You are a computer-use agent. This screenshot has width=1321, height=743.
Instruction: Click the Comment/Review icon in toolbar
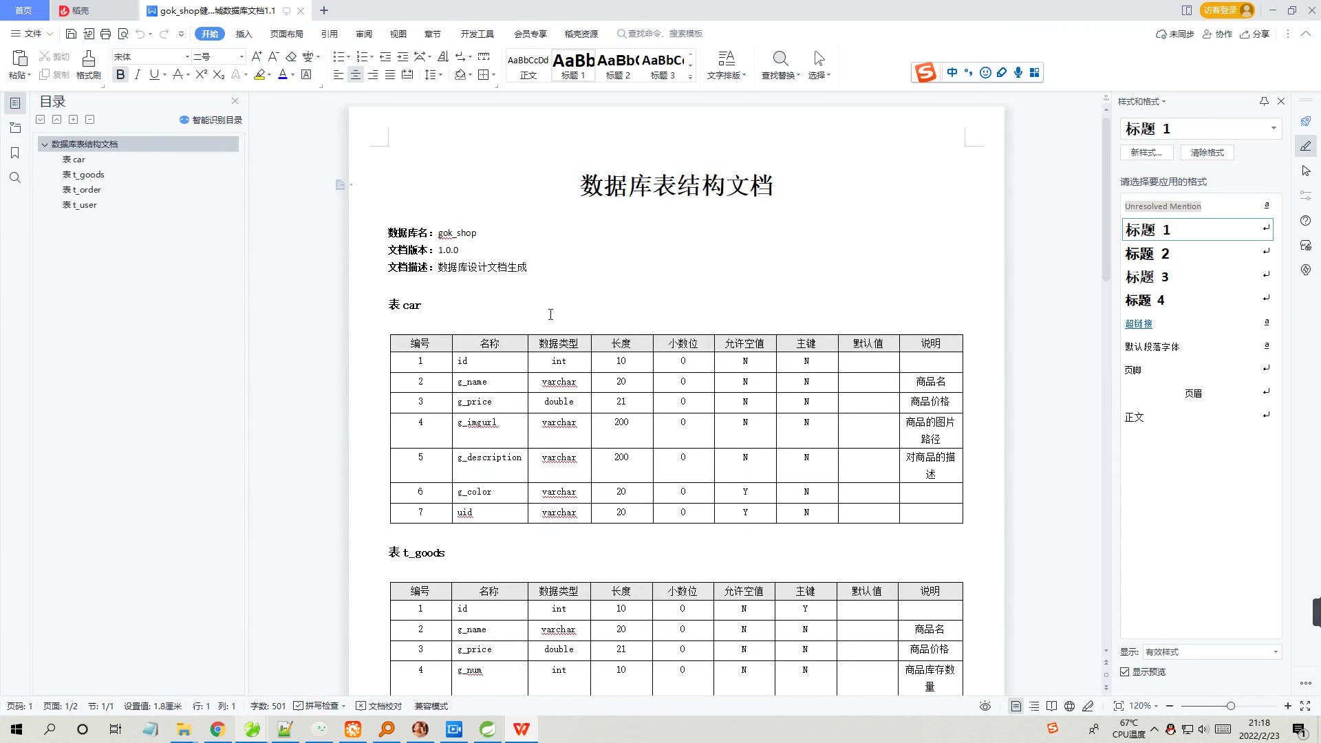point(363,34)
